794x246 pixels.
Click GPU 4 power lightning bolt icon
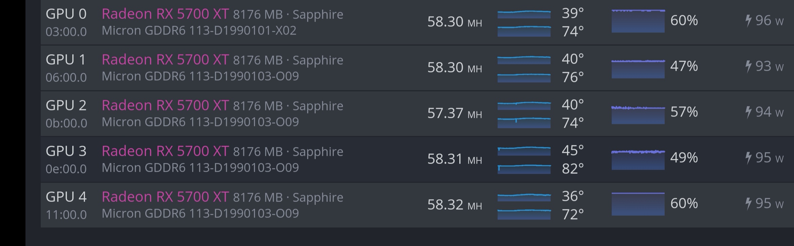tap(748, 204)
